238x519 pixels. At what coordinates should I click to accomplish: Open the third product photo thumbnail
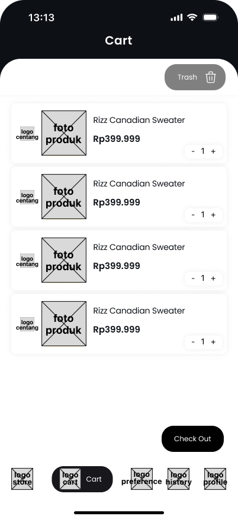tap(64, 260)
